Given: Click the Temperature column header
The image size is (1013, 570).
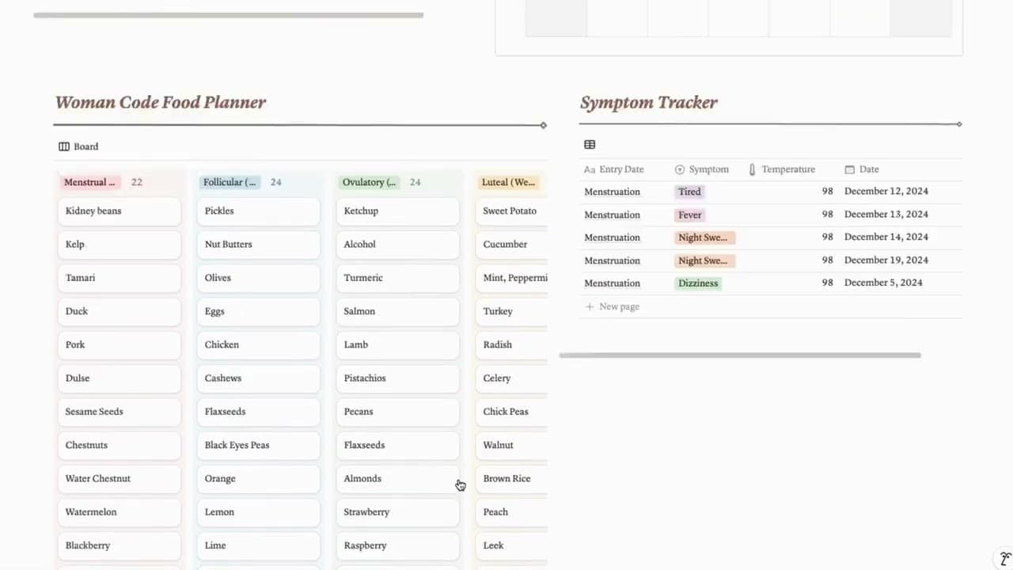Looking at the screenshot, I should pos(782,169).
